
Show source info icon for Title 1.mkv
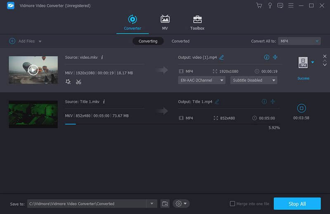pos(104,101)
